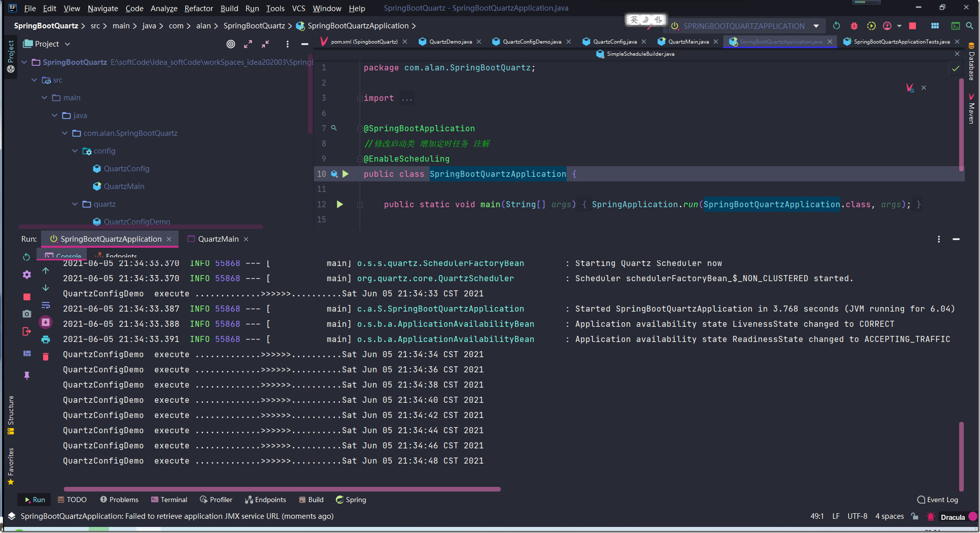Jump up the stack trace in console
Viewport: 980px width, 533px height.
tap(46, 271)
